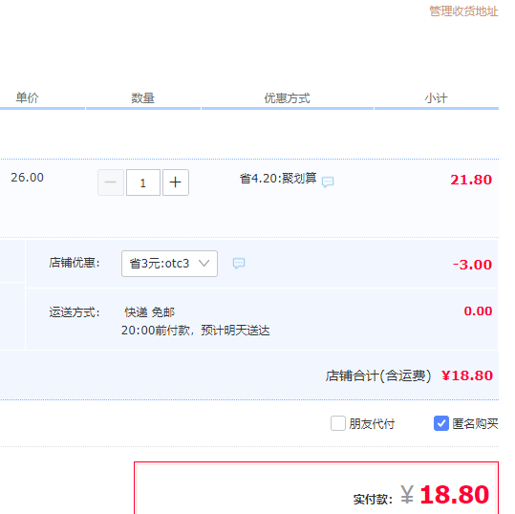Image resolution: width=515 pixels, height=514 pixels.
Task: Click the 实付款 total amount 18.80
Action: pyautogui.click(x=454, y=494)
